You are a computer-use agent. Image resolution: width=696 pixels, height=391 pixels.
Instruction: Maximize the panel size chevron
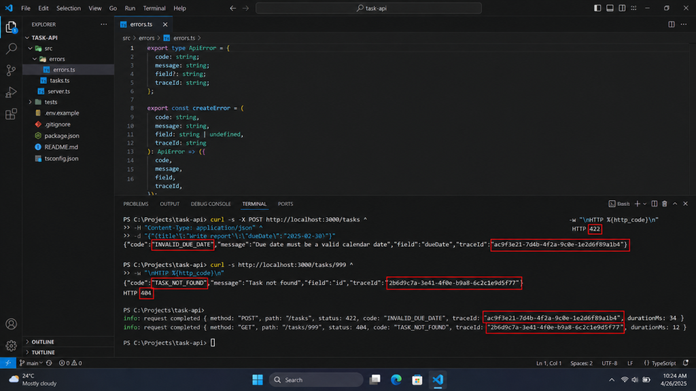tap(675, 204)
